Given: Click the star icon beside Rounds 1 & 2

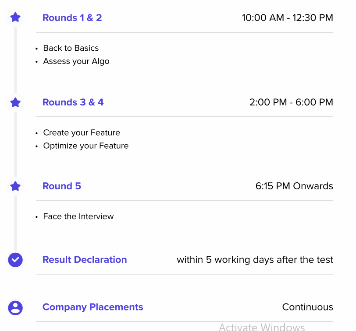Looking at the screenshot, I should coord(15,17).
